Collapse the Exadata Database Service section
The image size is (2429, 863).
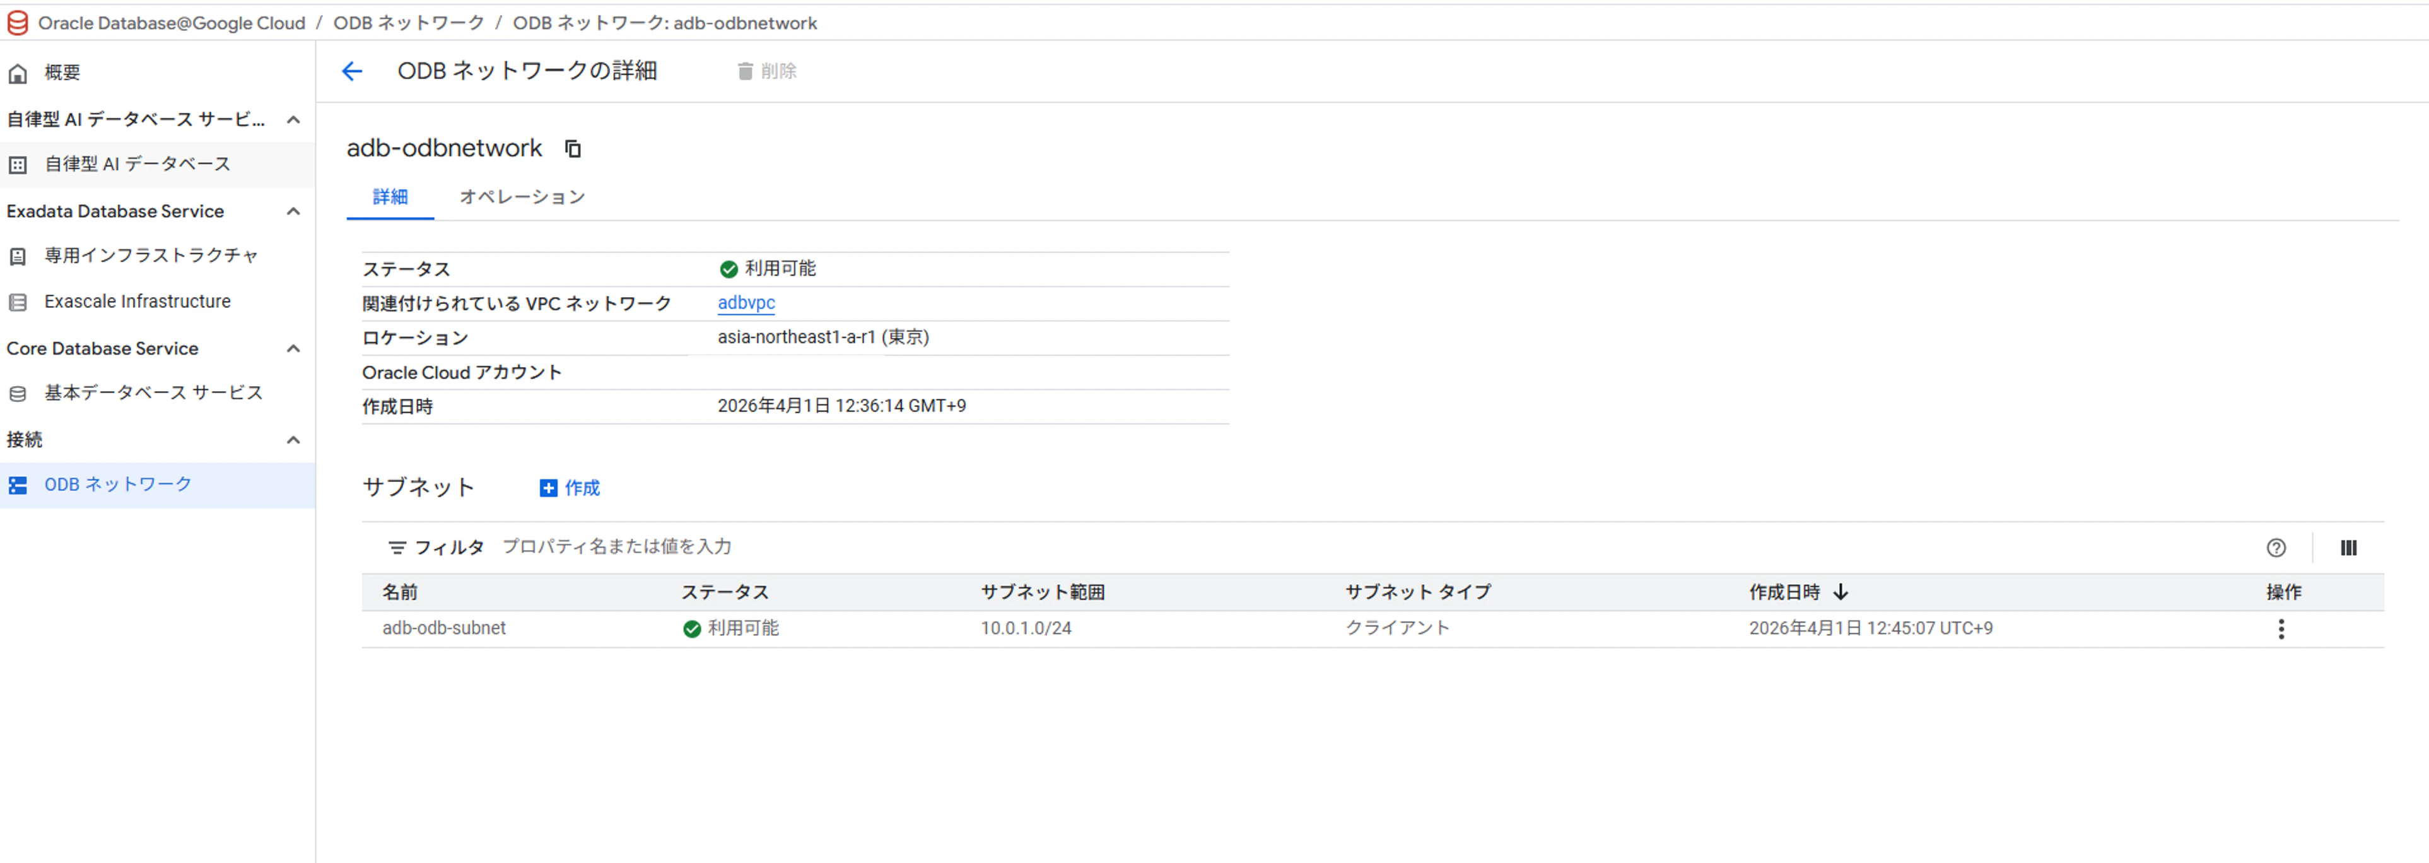[293, 211]
